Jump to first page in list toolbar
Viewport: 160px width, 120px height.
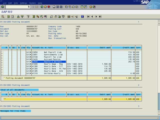88,16
